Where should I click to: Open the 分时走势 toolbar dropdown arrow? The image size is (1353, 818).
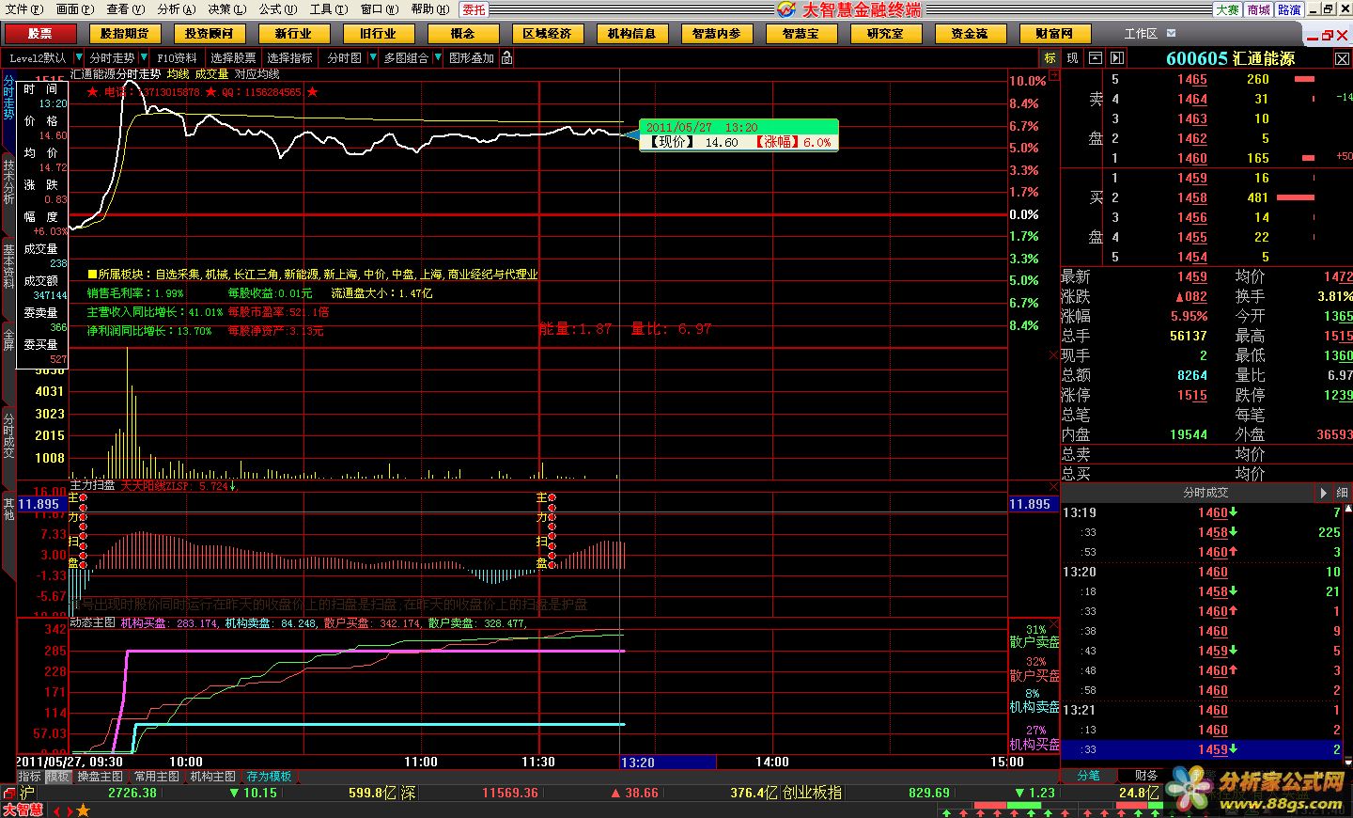click(144, 57)
